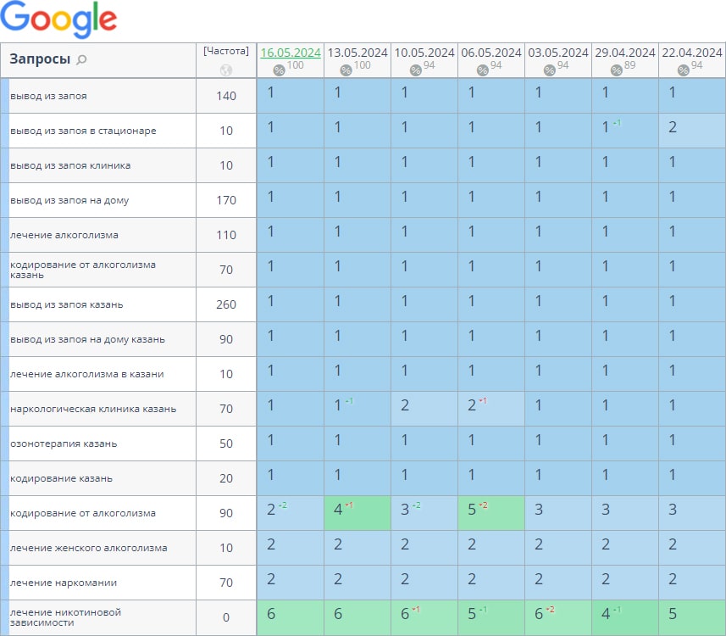Click the percent icon under 16.05.2024
Image resolution: width=726 pixels, height=636 pixels.
tap(279, 70)
